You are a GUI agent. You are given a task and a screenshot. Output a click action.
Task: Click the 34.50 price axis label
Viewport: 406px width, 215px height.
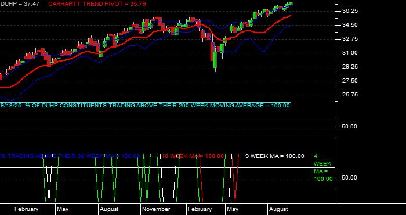pyautogui.click(x=350, y=25)
